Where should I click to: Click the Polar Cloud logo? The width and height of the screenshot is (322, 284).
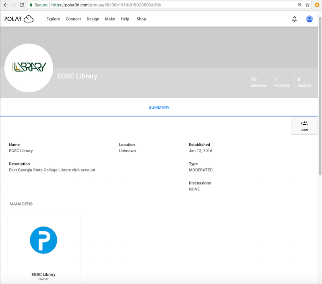[19, 19]
